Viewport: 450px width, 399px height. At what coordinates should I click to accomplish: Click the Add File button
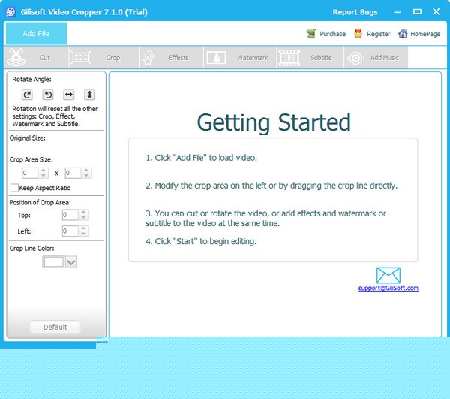[36, 33]
